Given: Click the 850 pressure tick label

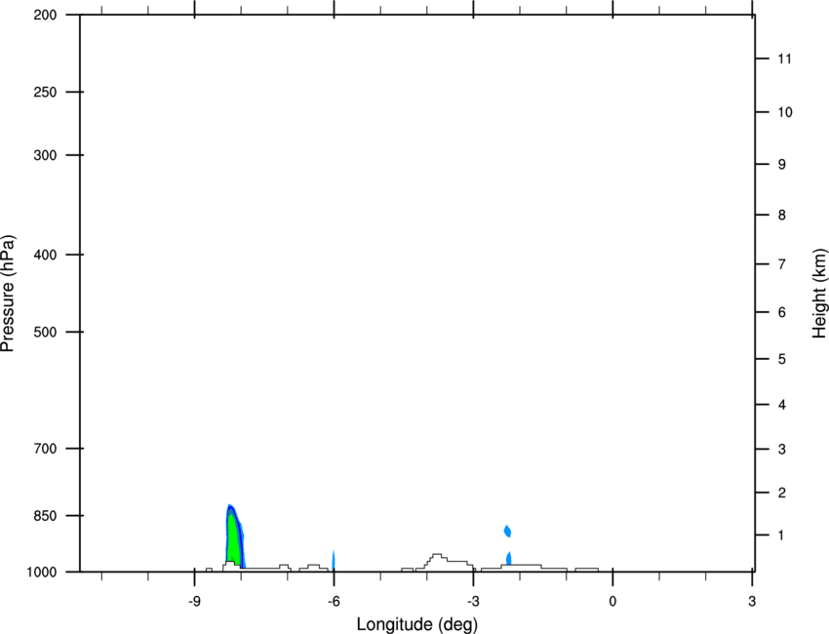Looking at the screenshot, I should (45, 516).
